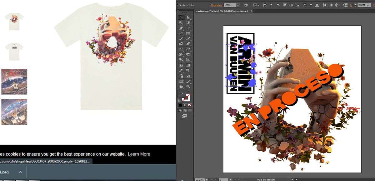
Task: Select the Zoom magnifier tool
Action: 188,86
